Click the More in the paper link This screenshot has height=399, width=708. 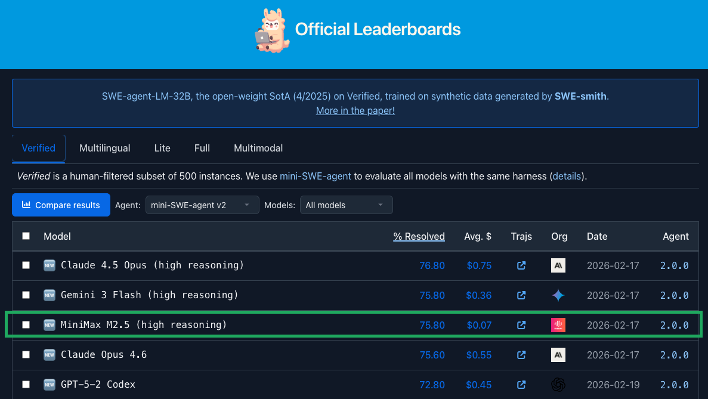click(x=355, y=110)
